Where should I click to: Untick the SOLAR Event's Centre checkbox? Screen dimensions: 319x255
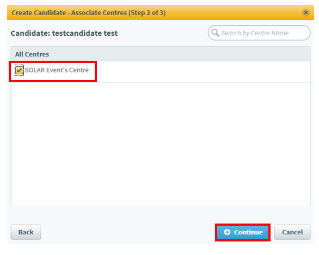click(x=20, y=70)
